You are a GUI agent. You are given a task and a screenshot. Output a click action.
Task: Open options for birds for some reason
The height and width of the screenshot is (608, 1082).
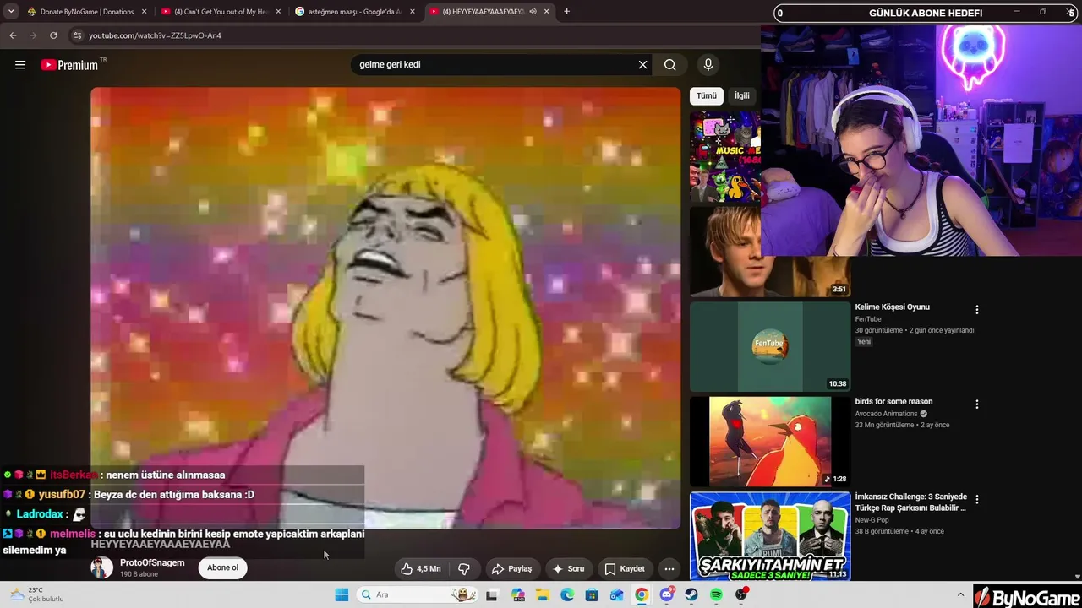point(977,404)
